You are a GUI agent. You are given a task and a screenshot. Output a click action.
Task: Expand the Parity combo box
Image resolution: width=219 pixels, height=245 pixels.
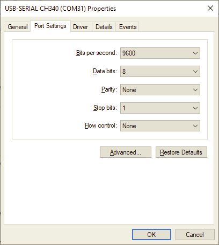(160, 90)
